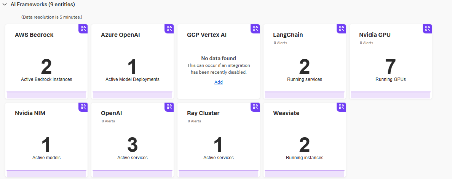Screen dimensions: 452x179
Task: Click the '0 Alerts' label under OpenAI
Action: tap(108, 121)
